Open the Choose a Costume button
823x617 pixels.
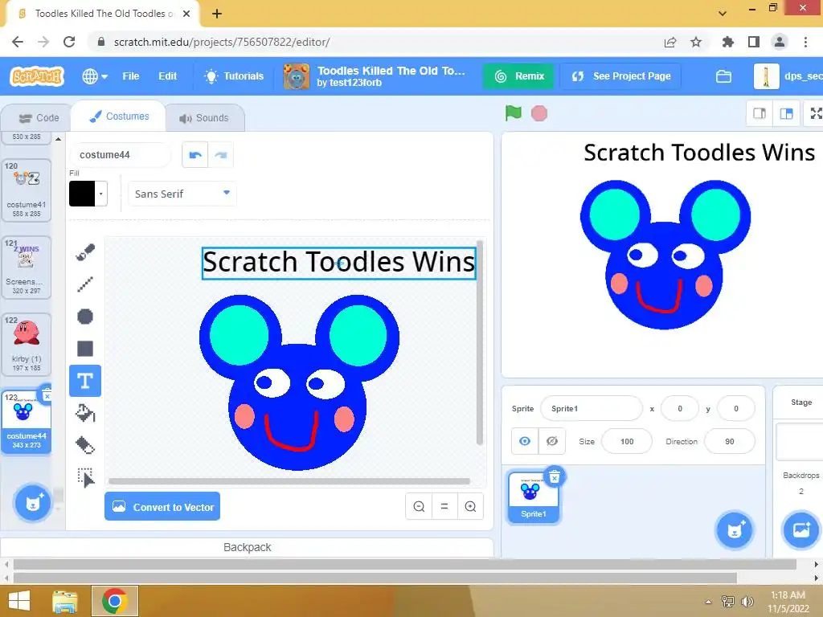(x=32, y=503)
